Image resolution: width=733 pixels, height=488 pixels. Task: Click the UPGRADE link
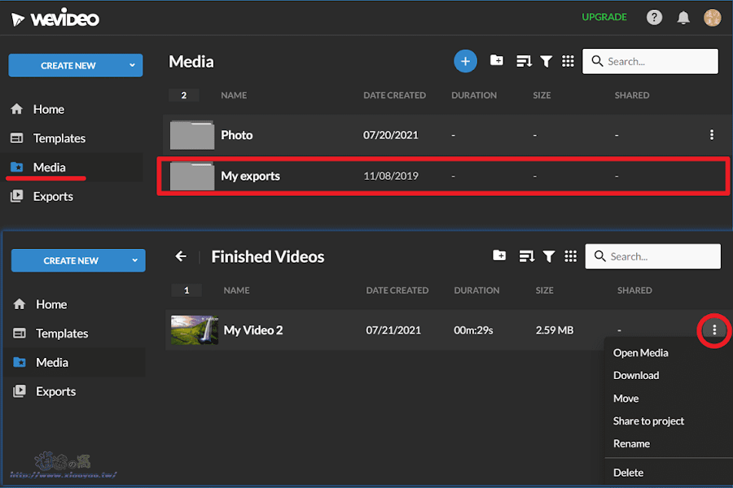(x=604, y=17)
